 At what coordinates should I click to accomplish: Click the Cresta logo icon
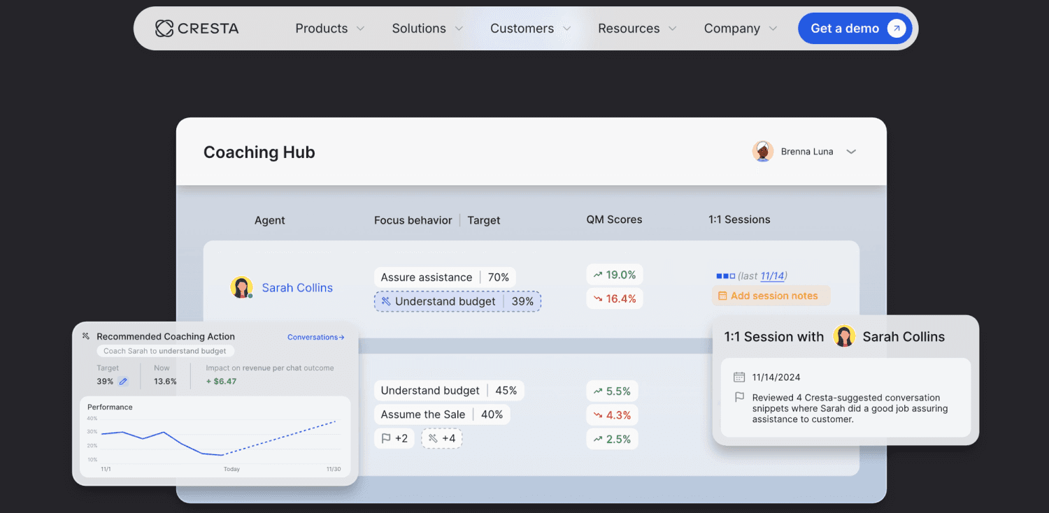tap(164, 29)
